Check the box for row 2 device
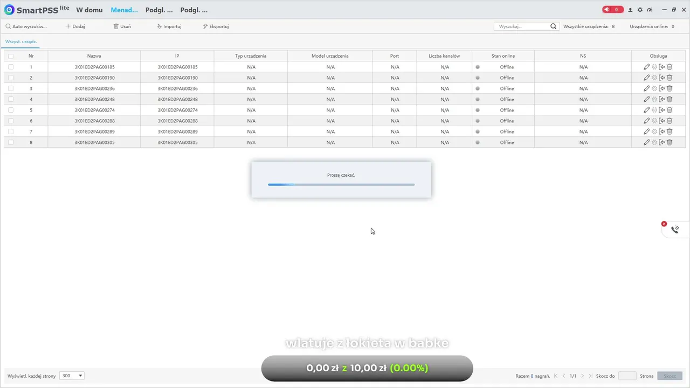This screenshot has width=690, height=388. pyautogui.click(x=11, y=78)
